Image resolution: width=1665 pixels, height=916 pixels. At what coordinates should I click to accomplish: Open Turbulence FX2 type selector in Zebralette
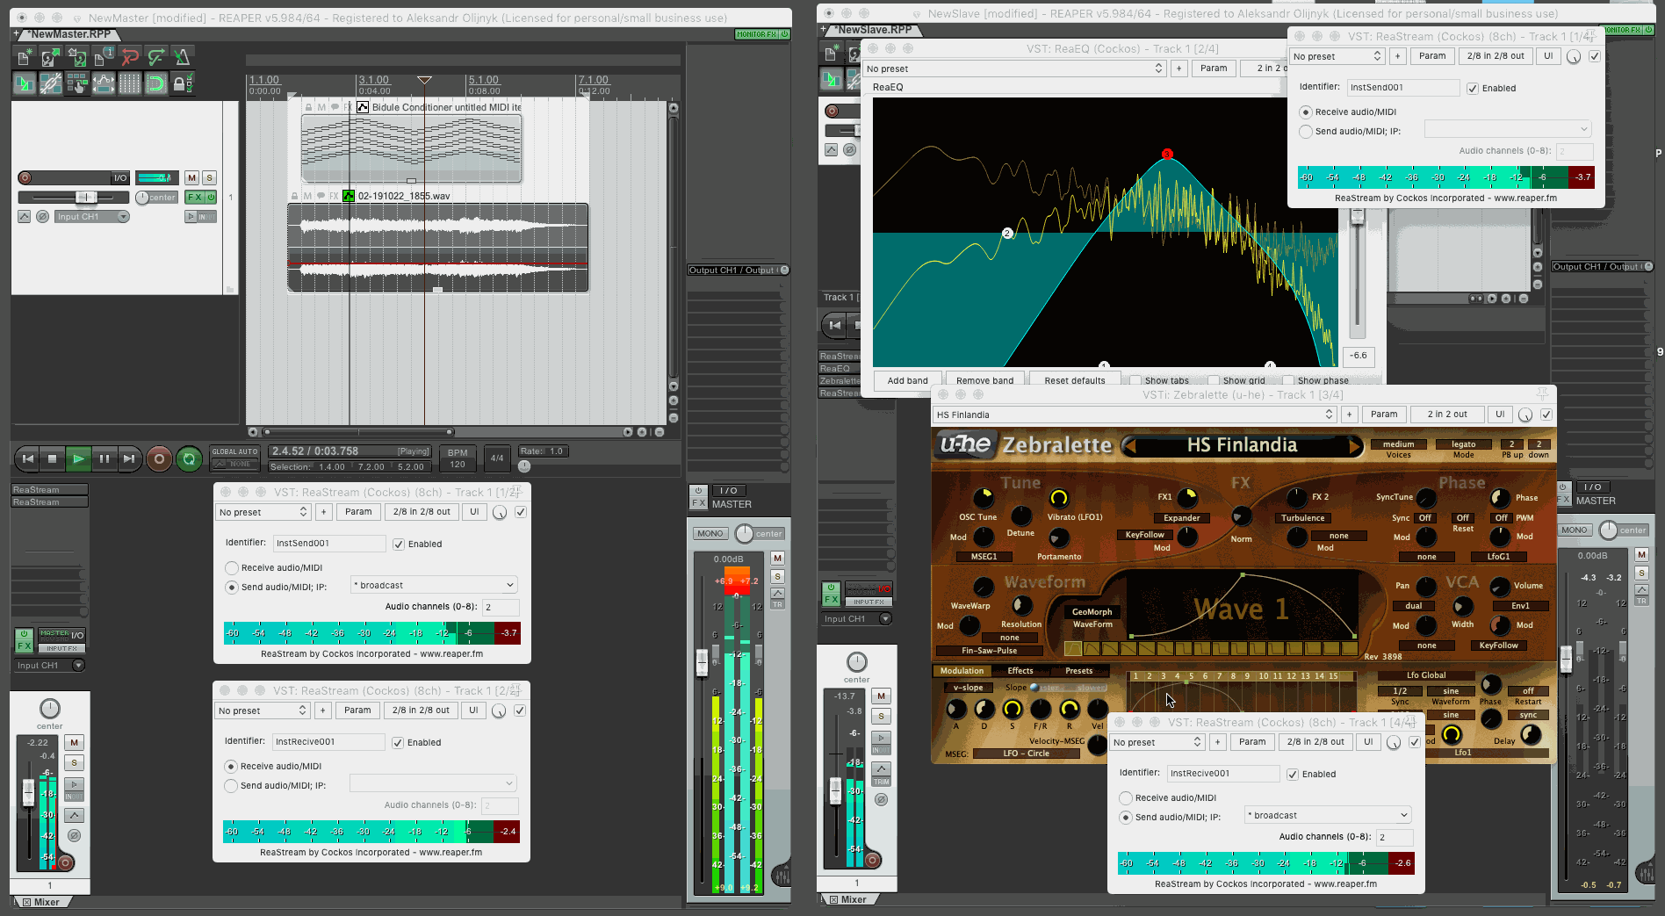pyautogui.click(x=1302, y=518)
